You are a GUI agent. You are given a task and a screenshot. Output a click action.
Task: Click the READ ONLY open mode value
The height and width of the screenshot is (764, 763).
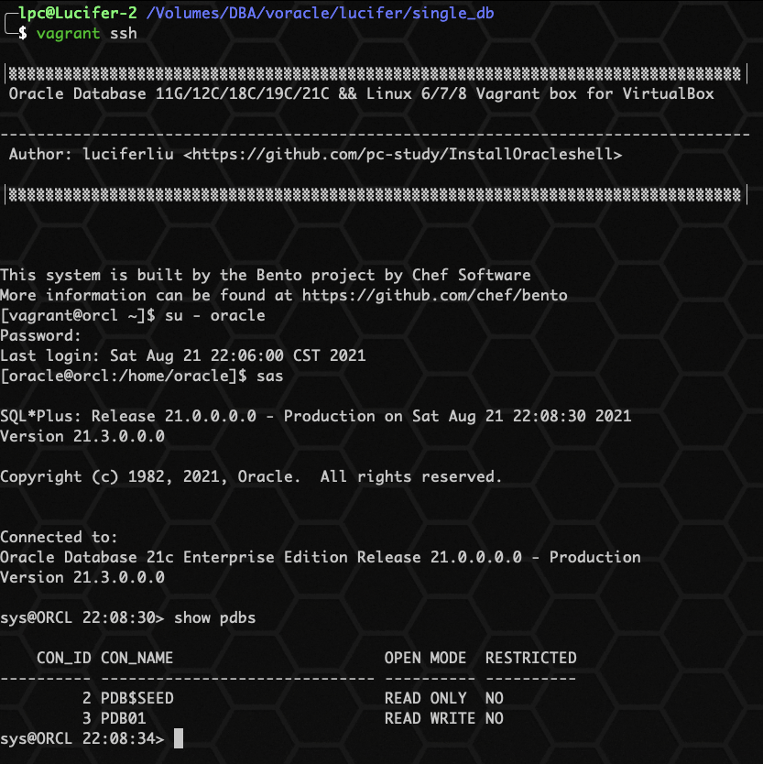coord(425,698)
